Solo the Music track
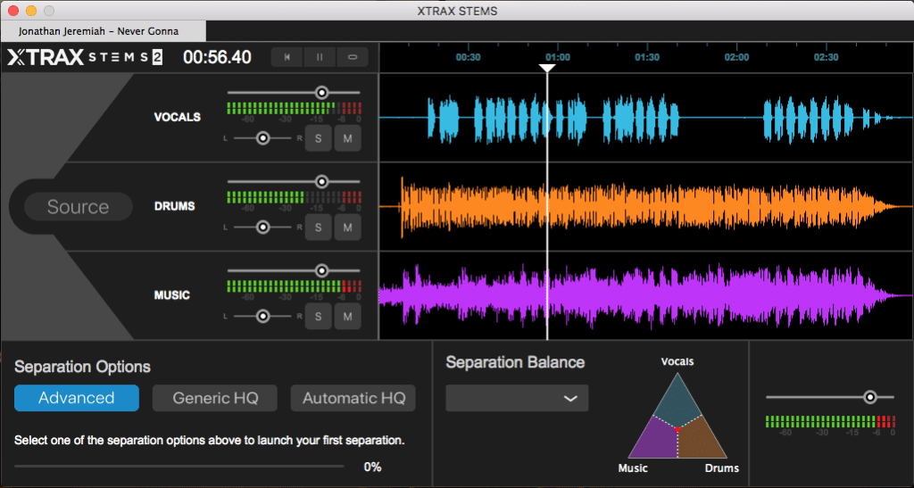Screen dimensions: 914x488 pyautogui.click(x=319, y=316)
